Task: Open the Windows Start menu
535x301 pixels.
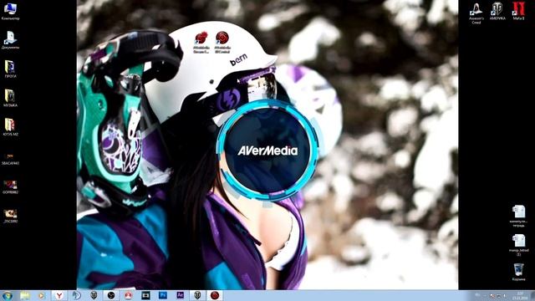Action: [8, 295]
